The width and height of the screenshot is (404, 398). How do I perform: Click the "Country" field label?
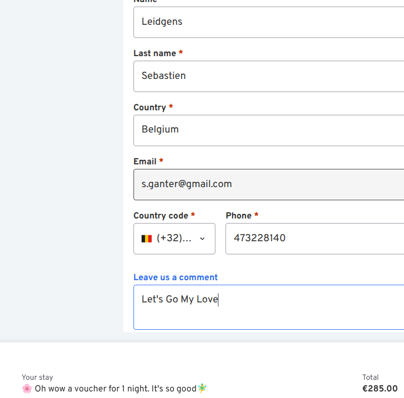[x=150, y=107]
